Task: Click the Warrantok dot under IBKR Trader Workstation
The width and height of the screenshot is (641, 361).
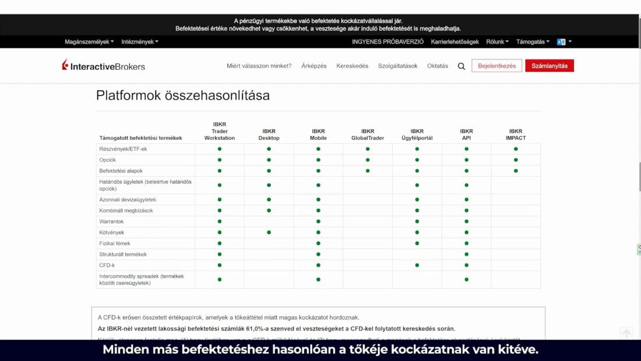Action: click(x=220, y=222)
